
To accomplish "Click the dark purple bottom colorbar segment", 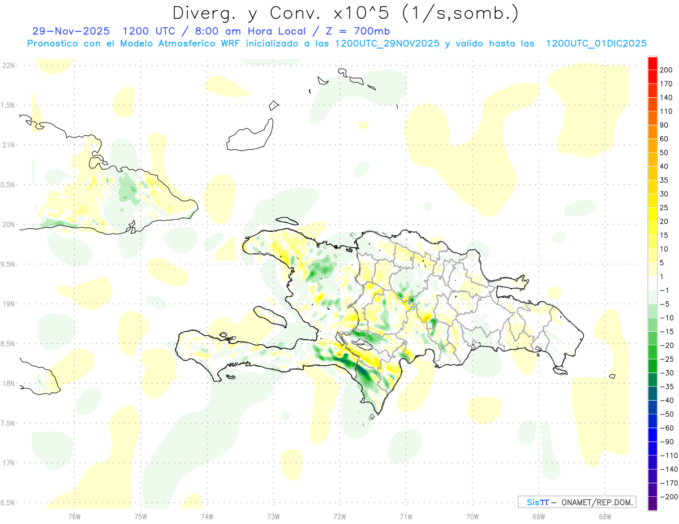I will pos(653,503).
